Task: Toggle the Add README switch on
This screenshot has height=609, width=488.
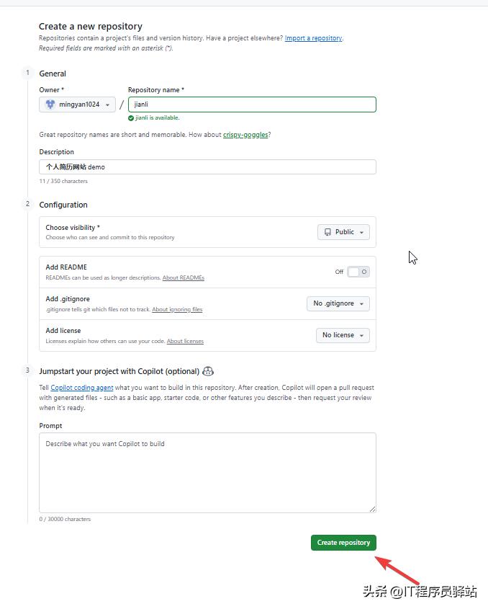Action: tap(358, 272)
